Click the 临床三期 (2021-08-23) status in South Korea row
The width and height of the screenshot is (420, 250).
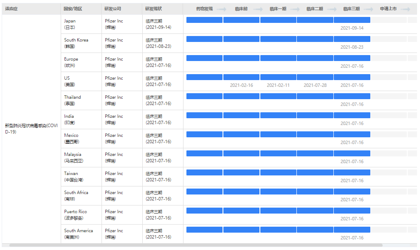click(158, 43)
